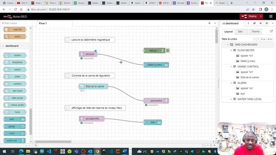Collapse the VANNE CONTROL group
This screenshot has width=276, height=155.
pos(231,67)
